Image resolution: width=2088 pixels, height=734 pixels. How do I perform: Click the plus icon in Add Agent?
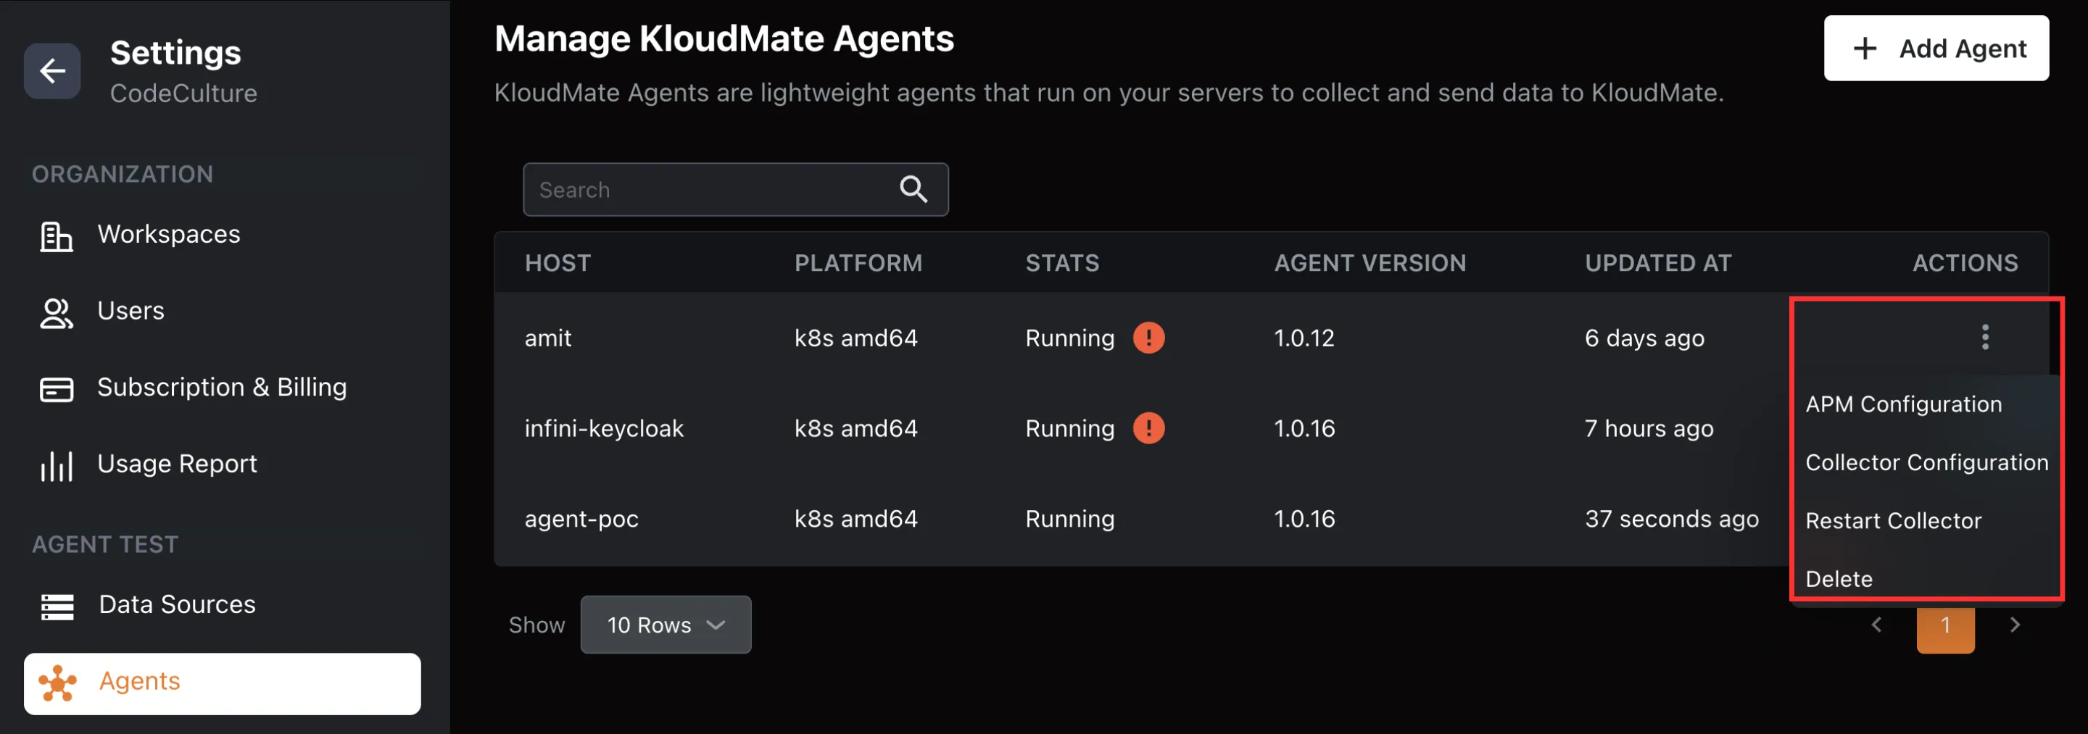pos(1865,49)
